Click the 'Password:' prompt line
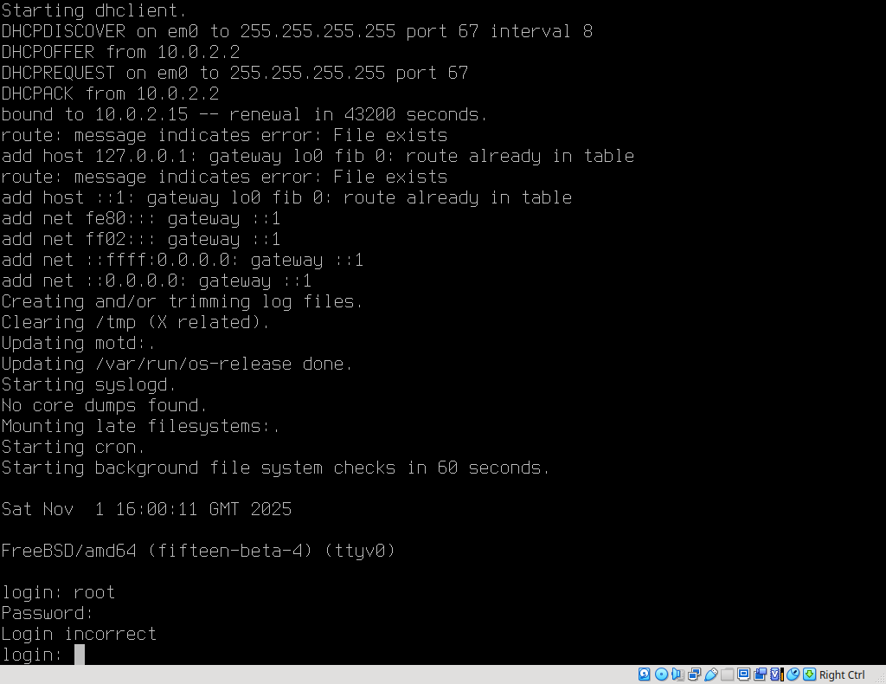The image size is (886, 684). click(x=47, y=613)
